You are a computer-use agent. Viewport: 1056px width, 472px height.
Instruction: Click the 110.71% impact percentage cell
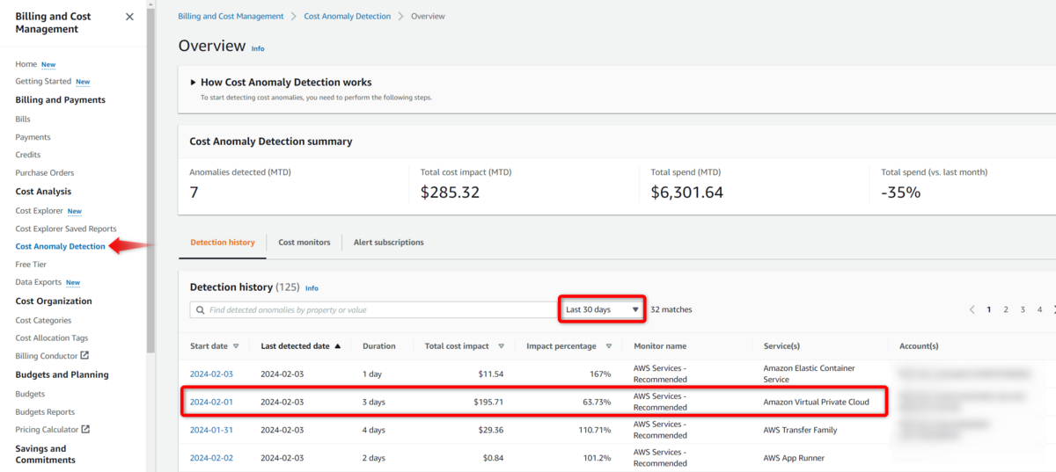(x=594, y=430)
